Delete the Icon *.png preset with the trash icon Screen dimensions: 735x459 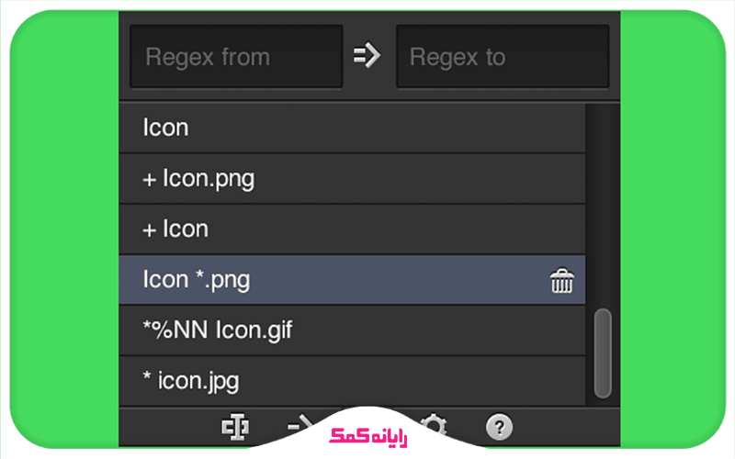click(561, 281)
